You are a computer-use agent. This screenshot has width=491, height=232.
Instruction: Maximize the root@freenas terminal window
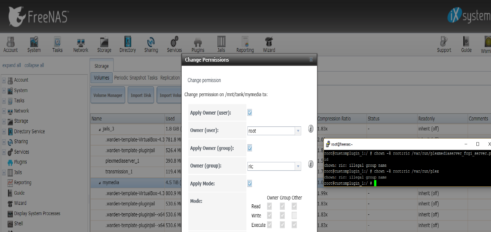477,144
